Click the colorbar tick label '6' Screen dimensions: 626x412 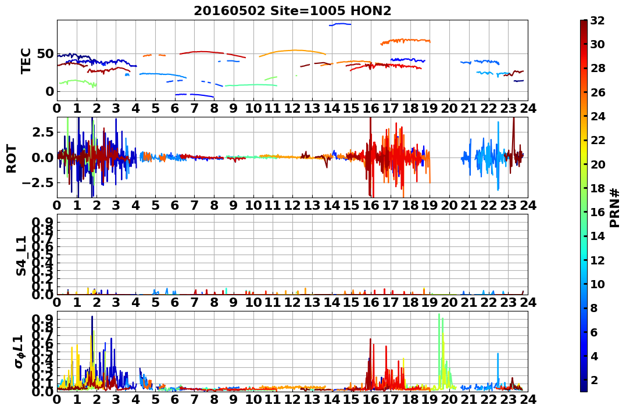(x=594, y=332)
